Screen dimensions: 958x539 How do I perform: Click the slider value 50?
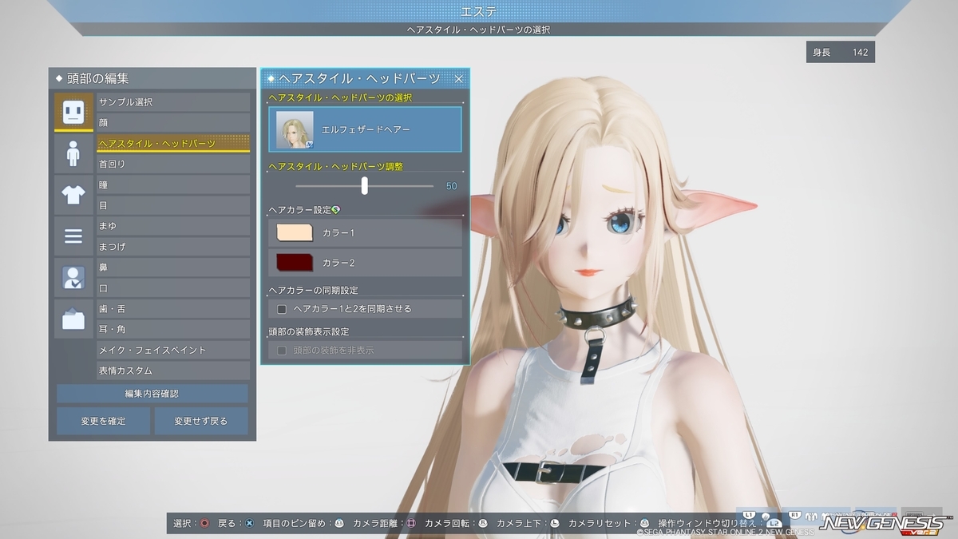click(451, 186)
